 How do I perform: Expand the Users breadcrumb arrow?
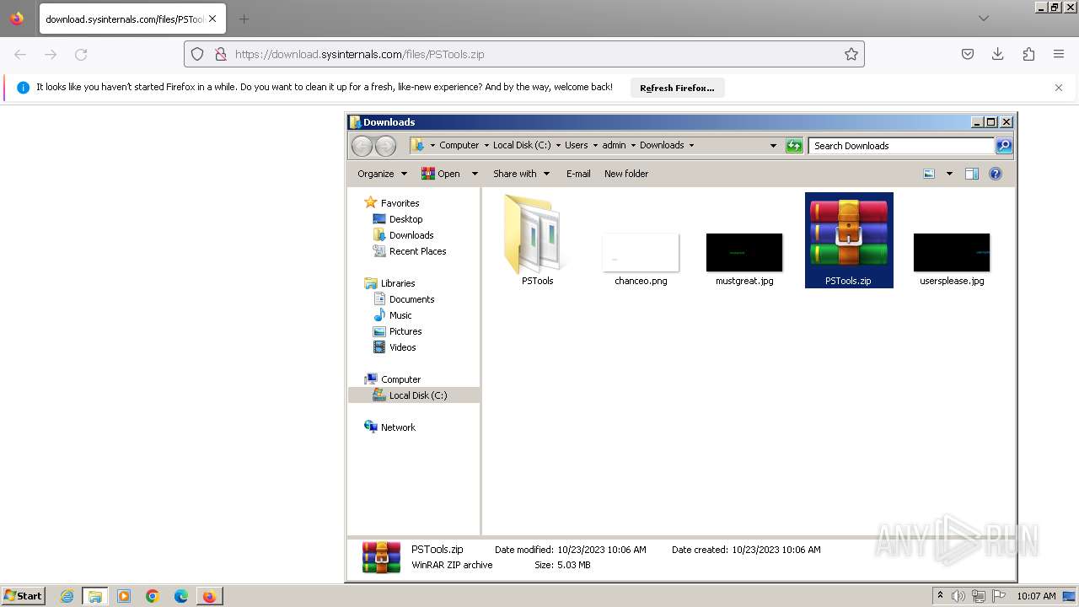click(x=595, y=145)
